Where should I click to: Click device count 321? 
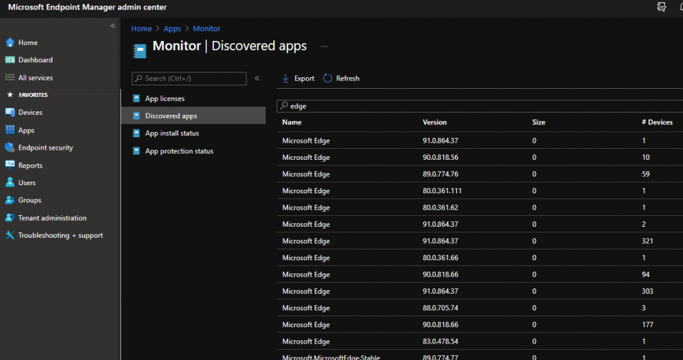(x=647, y=241)
